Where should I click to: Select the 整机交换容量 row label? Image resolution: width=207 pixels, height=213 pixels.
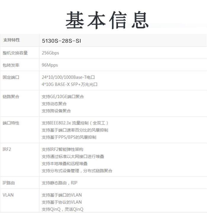pyautogui.click(x=15, y=53)
